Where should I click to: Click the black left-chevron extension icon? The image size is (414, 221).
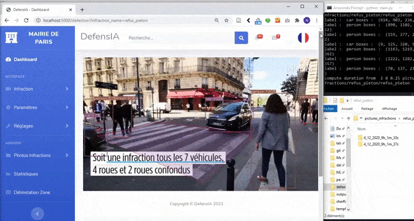[248, 20]
